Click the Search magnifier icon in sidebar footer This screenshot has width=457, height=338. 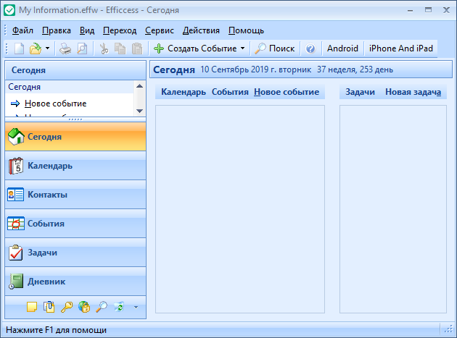(102, 307)
